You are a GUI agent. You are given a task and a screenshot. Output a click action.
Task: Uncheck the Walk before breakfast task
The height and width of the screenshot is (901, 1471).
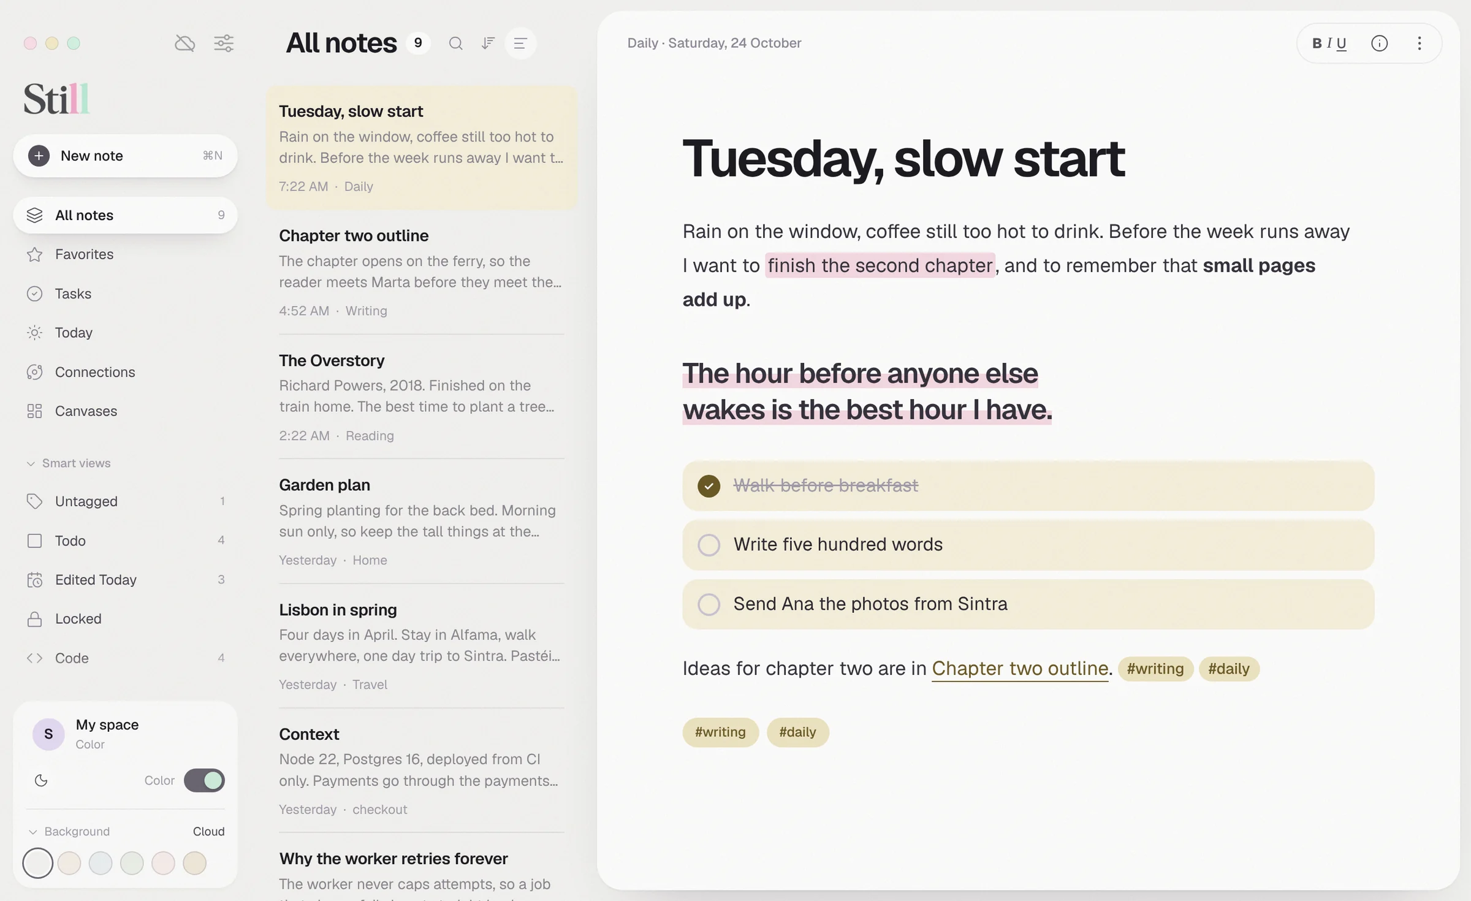[709, 486]
